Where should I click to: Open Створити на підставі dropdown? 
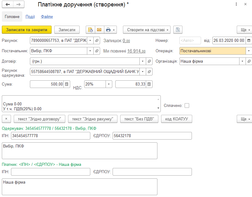tap(147, 30)
